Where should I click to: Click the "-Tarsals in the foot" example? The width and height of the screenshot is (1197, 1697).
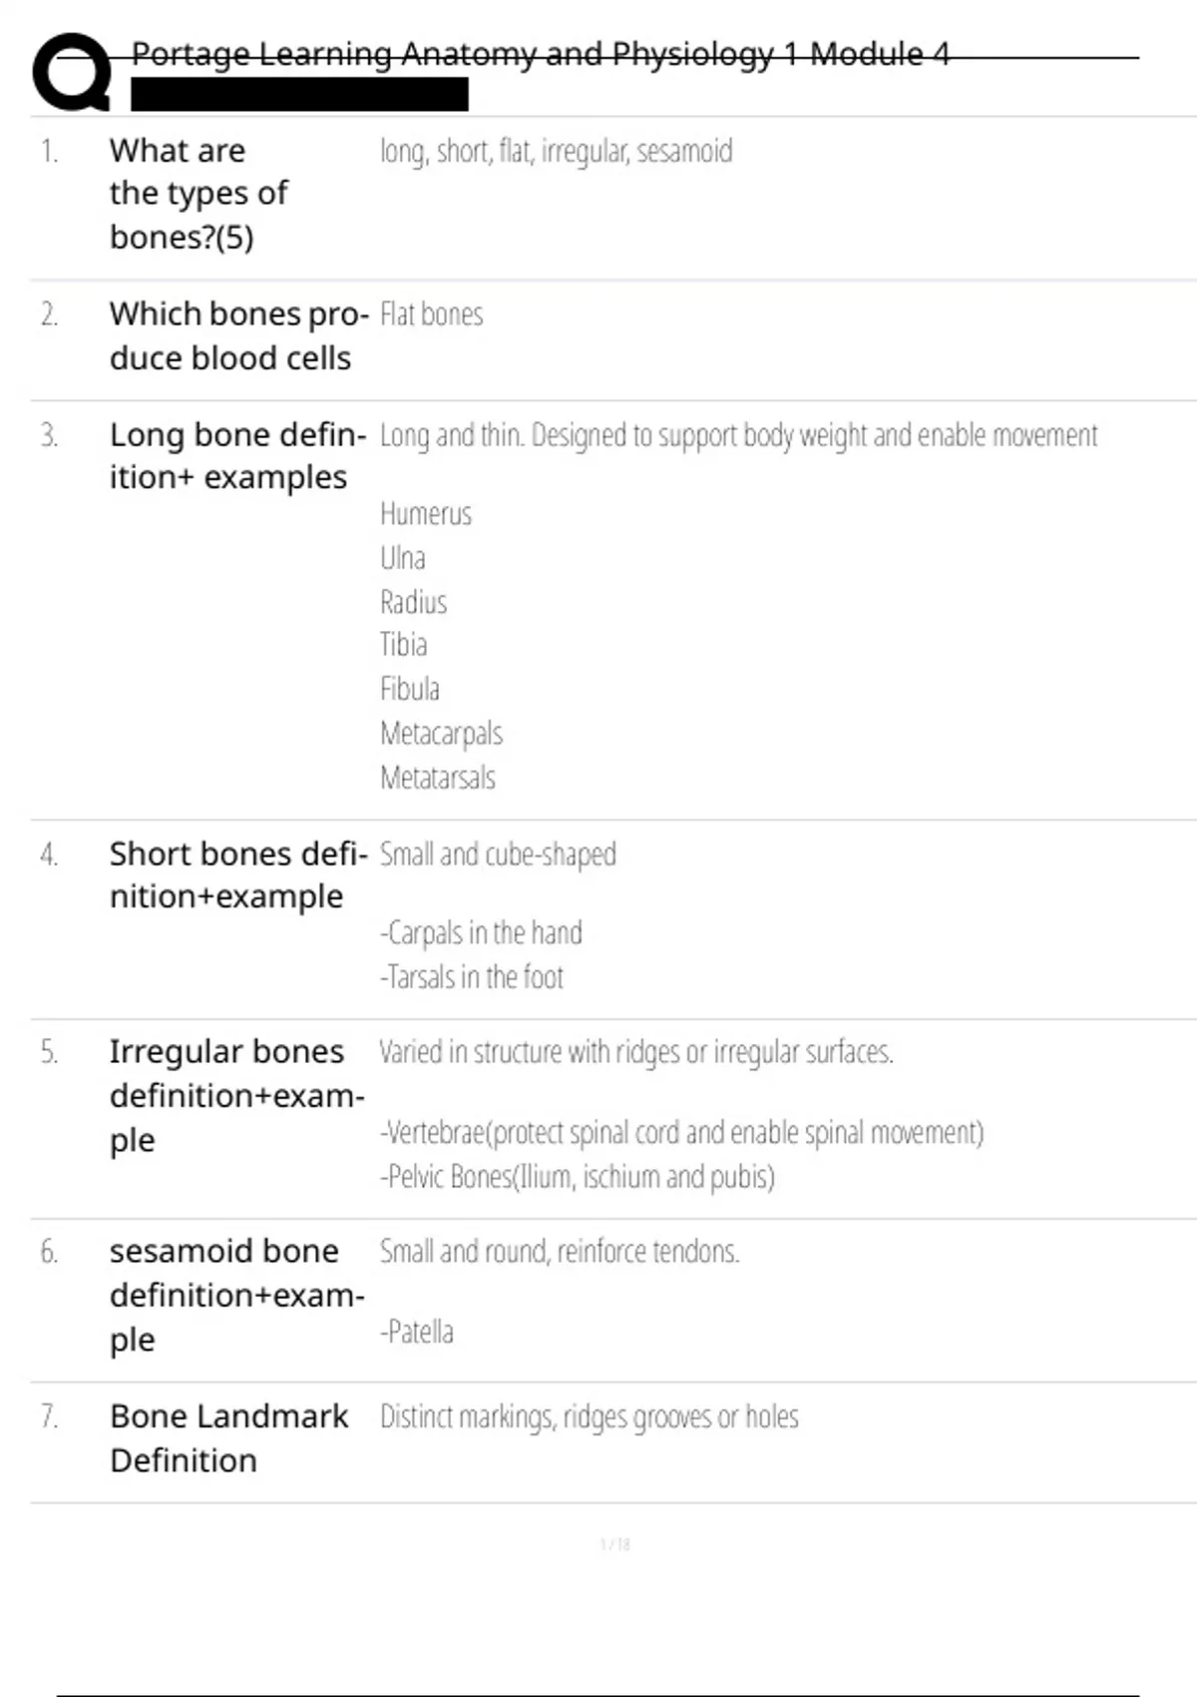pos(471,977)
